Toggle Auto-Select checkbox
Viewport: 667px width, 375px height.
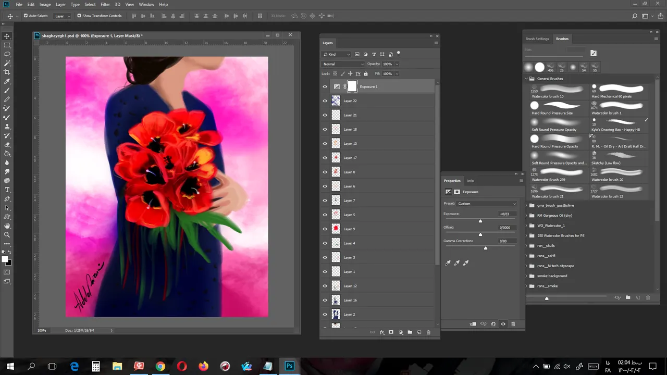[26, 16]
